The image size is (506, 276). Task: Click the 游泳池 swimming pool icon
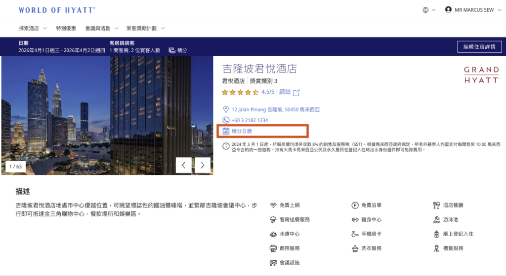tap(436, 220)
